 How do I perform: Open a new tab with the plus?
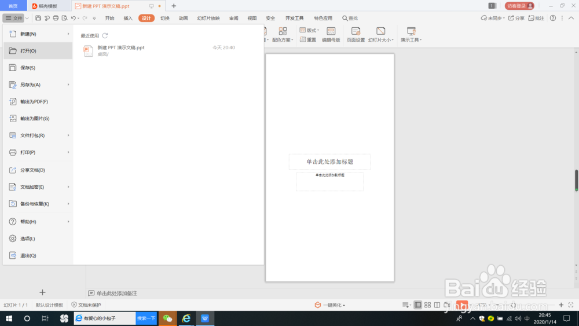[174, 6]
